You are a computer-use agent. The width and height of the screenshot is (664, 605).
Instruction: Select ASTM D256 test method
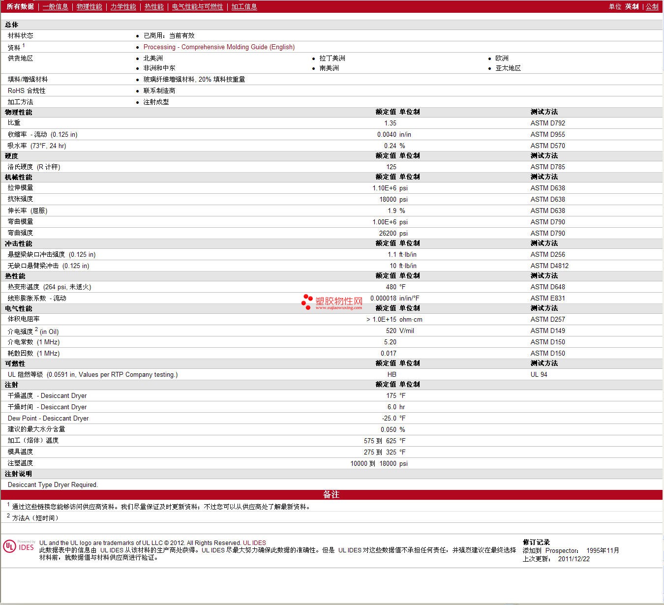(x=548, y=254)
